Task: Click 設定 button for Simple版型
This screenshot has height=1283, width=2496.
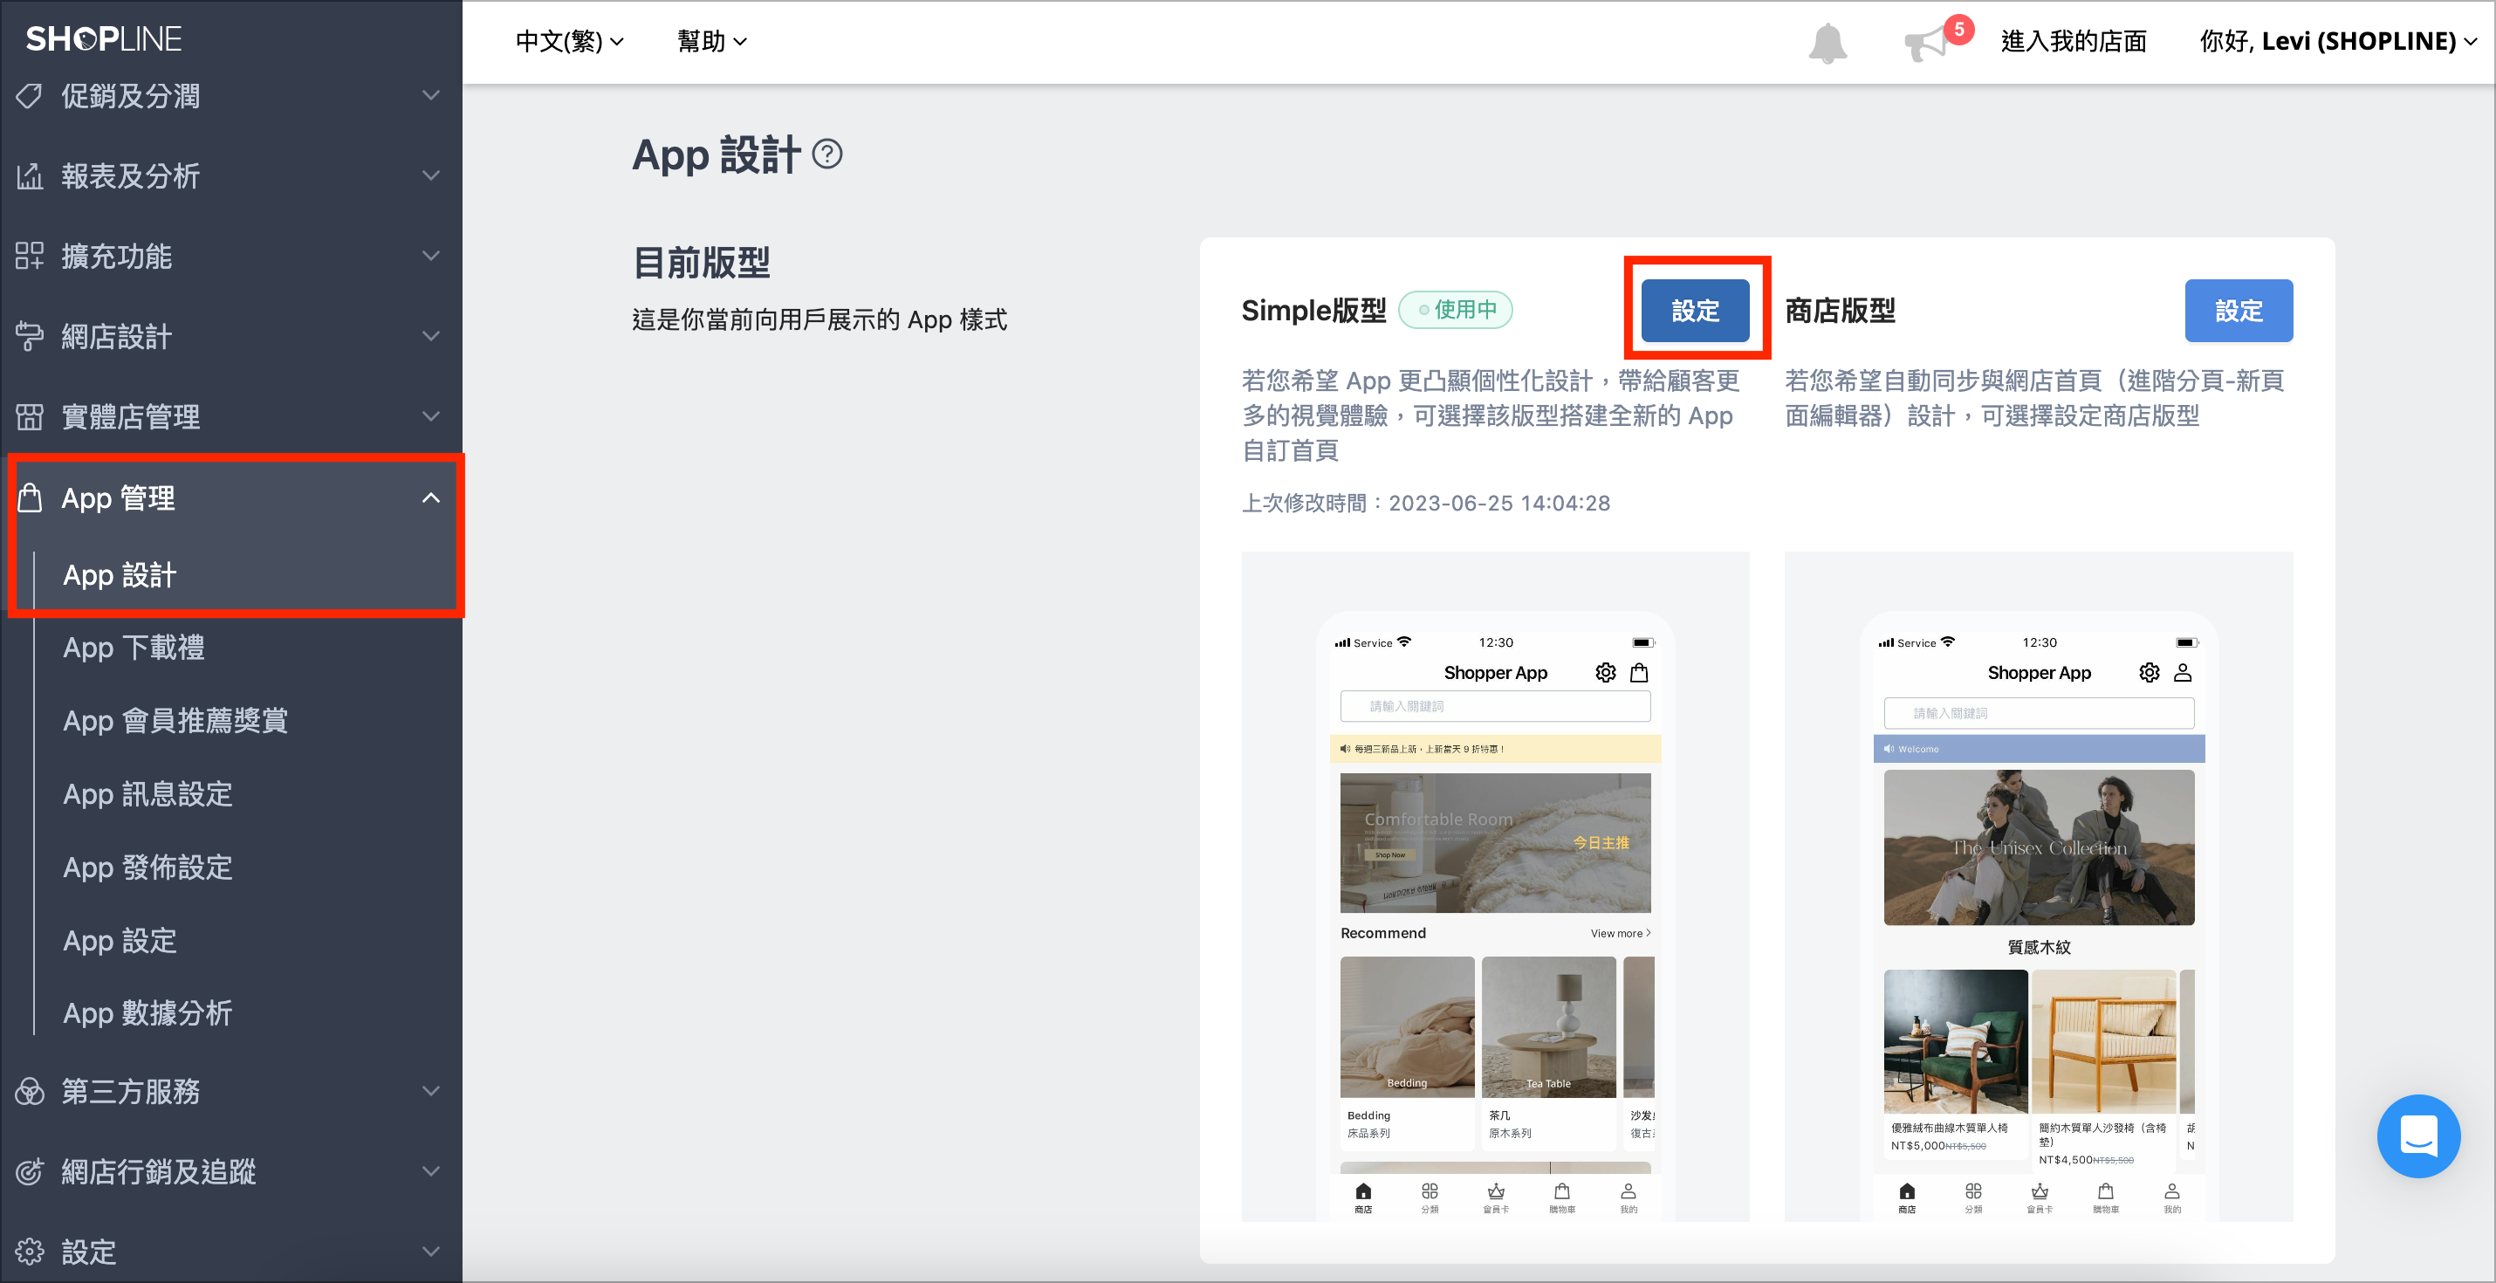Action: [1695, 310]
